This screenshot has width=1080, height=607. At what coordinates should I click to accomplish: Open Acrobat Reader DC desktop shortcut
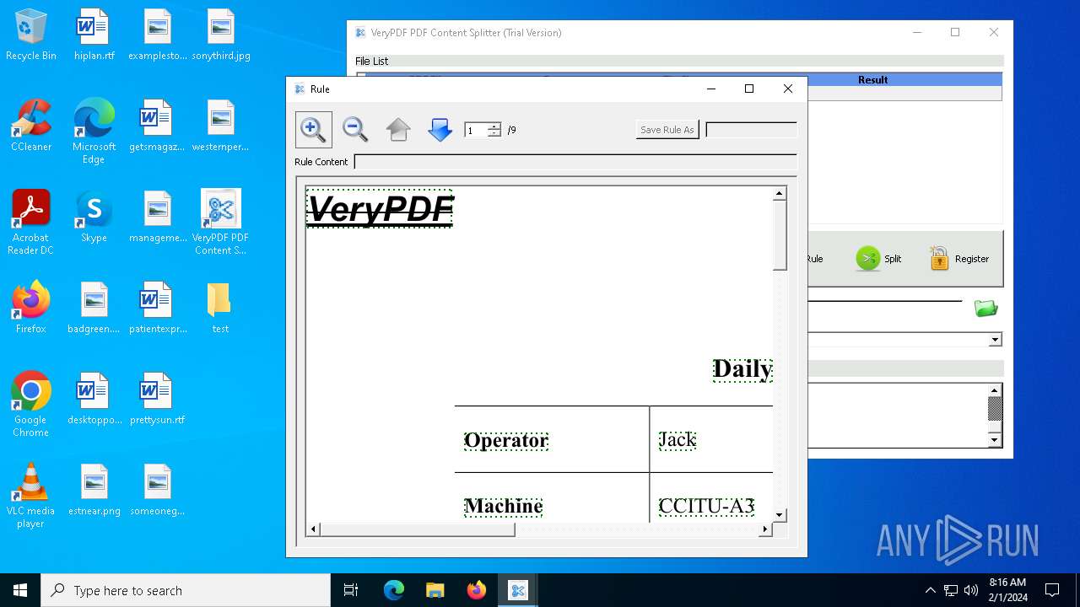[x=31, y=223]
